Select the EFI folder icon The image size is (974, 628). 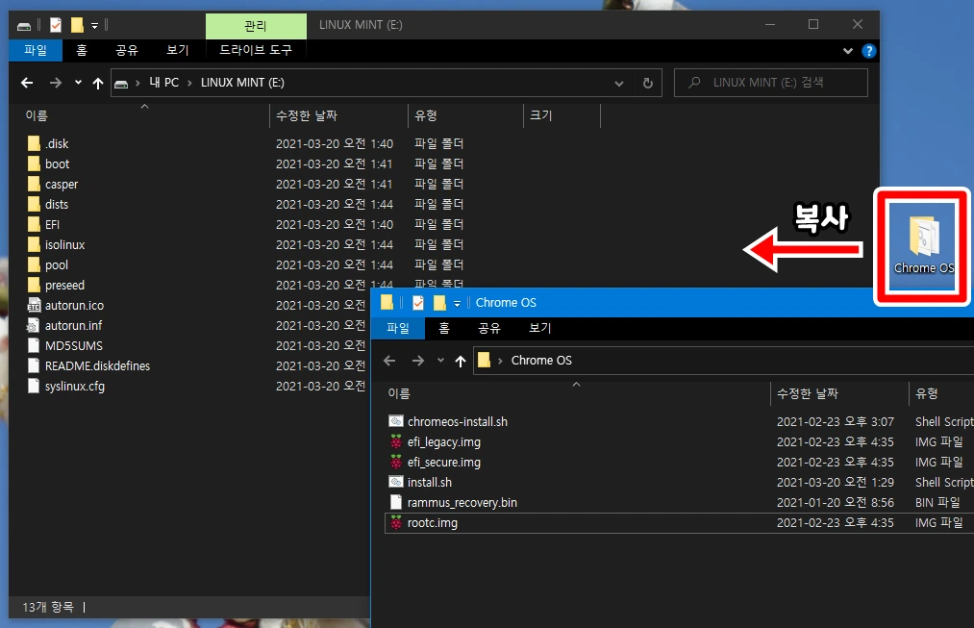pos(35,224)
